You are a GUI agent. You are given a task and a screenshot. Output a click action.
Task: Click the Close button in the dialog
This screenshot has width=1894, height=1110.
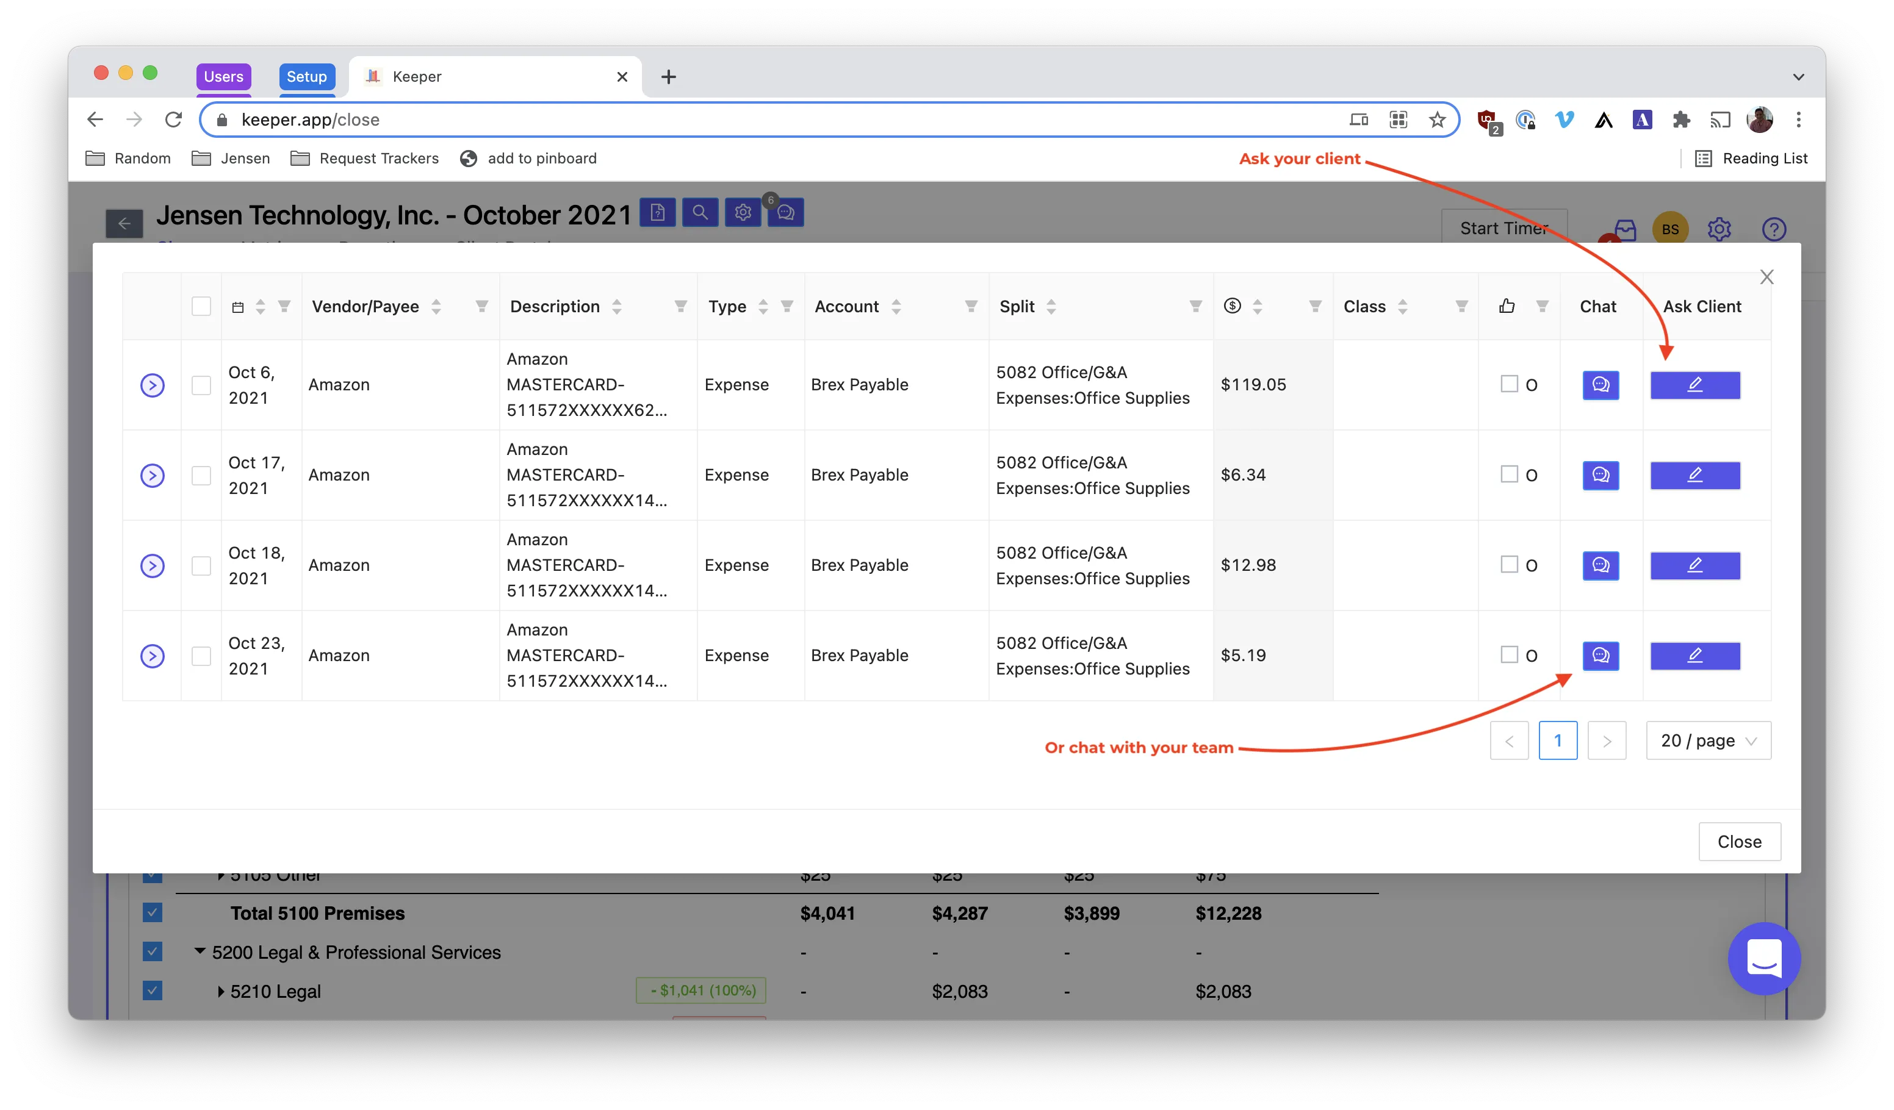1738,841
